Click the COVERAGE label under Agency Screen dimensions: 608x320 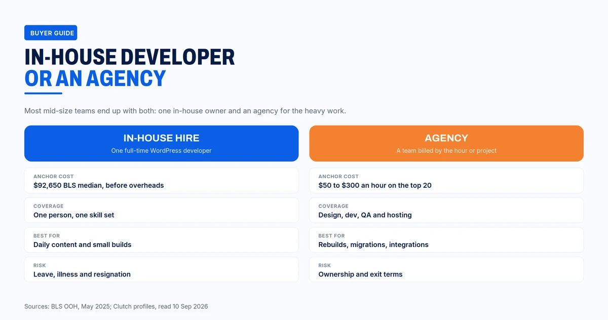pos(333,206)
